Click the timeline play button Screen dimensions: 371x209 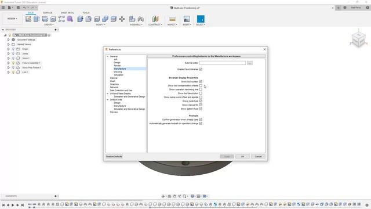tap(13, 205)
